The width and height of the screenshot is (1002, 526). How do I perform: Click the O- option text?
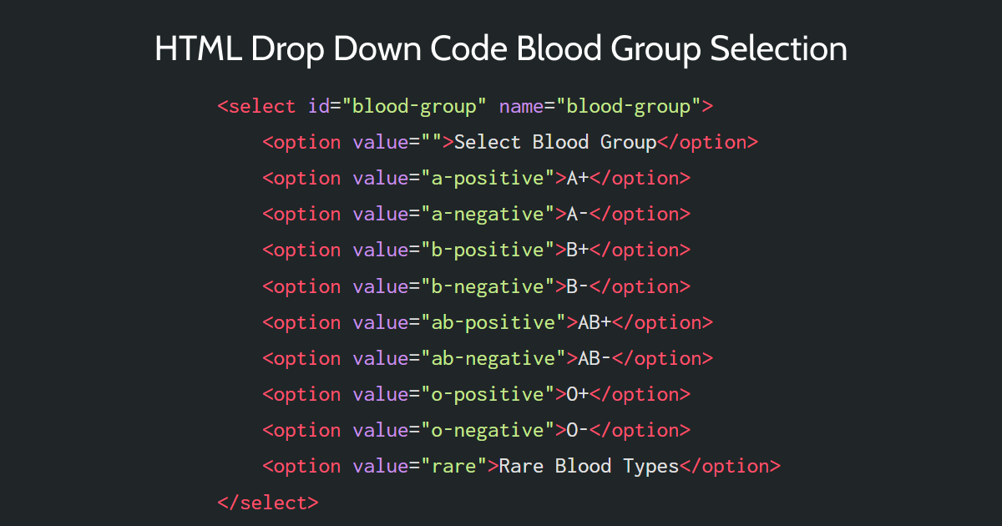(x=578, y=430)
